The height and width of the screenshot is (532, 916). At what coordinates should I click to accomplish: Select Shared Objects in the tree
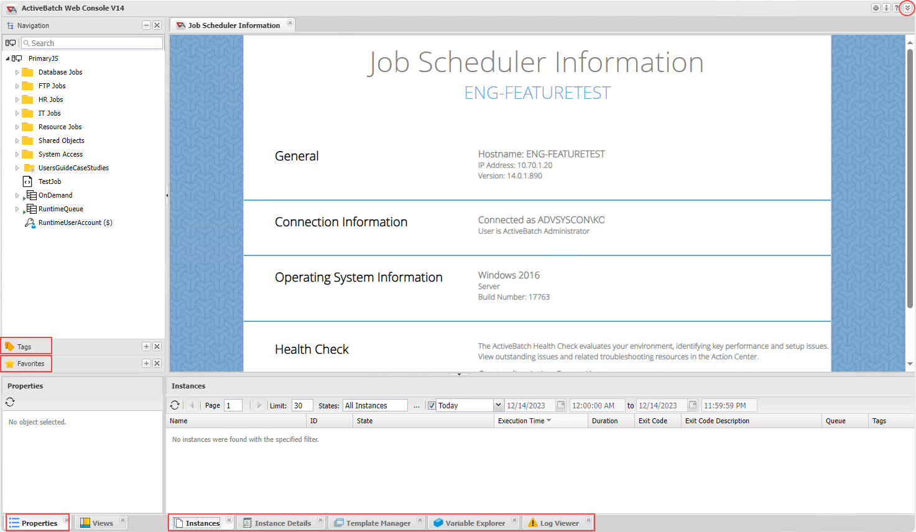click(61, 140)
